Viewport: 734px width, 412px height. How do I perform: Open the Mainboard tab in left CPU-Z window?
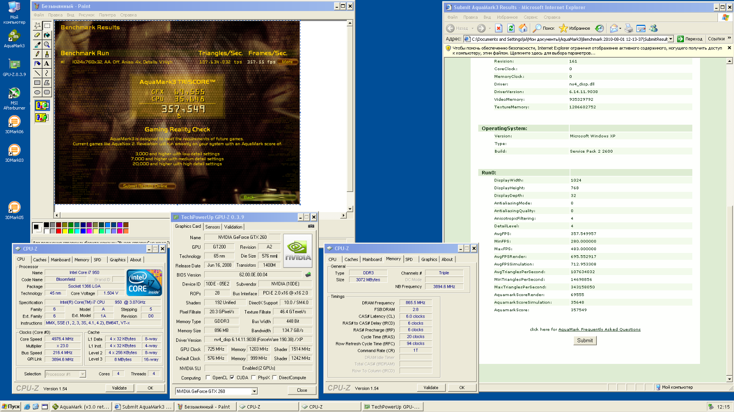pos(61,260)
